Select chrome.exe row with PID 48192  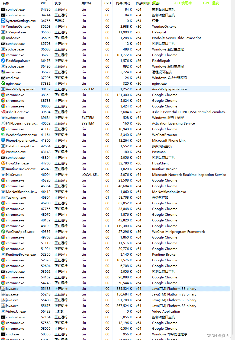tap(115, 226)
